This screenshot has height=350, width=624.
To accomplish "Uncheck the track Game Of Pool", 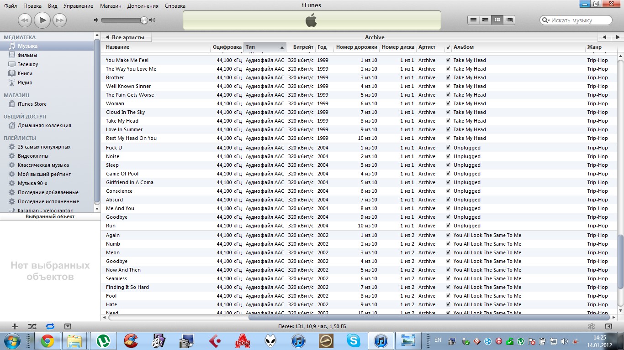I will click(448, 174).
